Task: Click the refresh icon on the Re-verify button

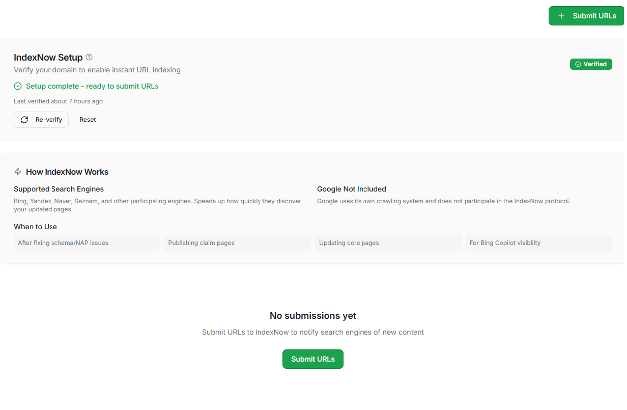Action: click(x=24, y=119)
